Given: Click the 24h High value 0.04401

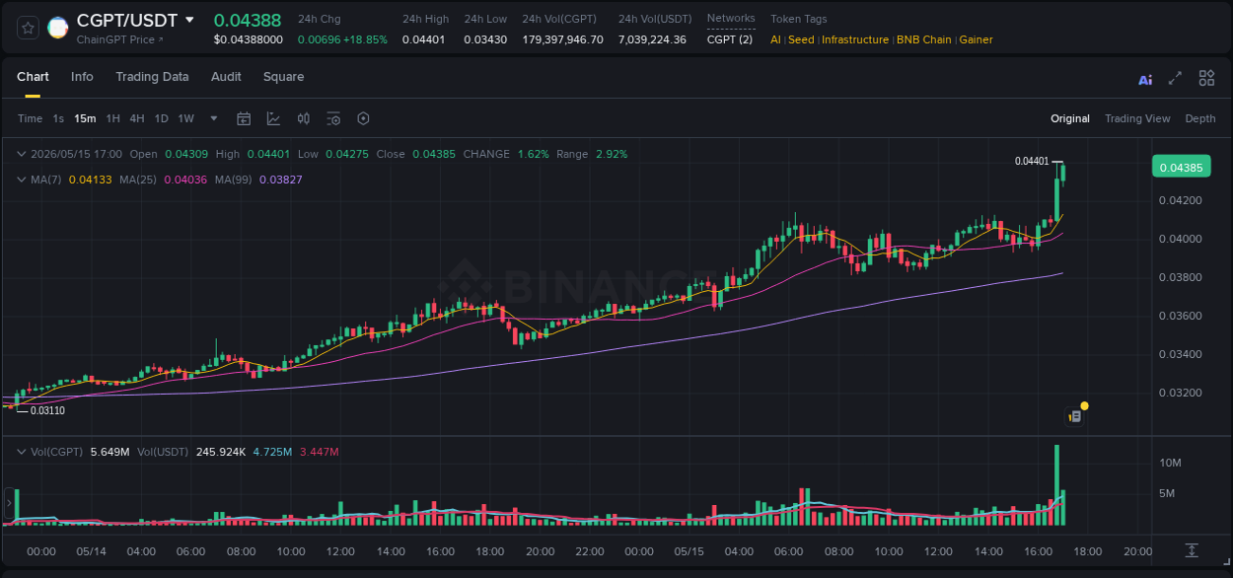Looking at the screenshot, I should point(423,39).
